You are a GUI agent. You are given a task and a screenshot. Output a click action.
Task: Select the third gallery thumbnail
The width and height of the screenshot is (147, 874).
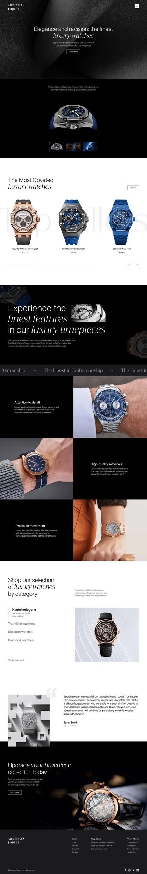pyautogui.click(x=90, y=147)
